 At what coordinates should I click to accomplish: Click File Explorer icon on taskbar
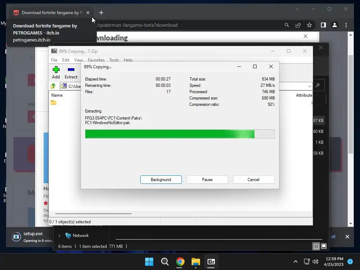coord(196,262)
